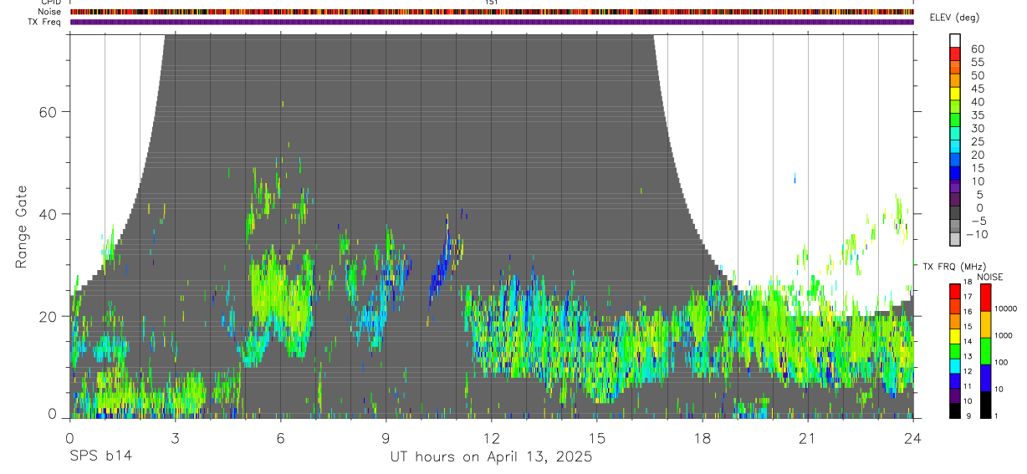Click the '151' CPID value at top
Image resolution: width=1027 pixels, height=474 pixels.
tap(492, 3)
